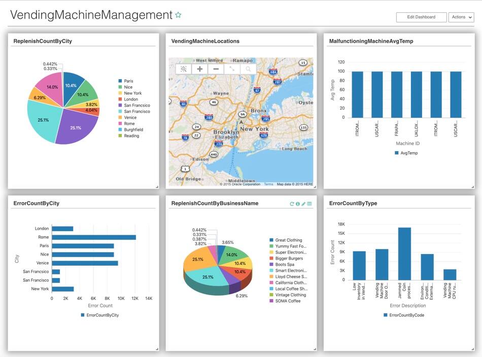
Task: Show info for ReplenishCountByBusinessName widget
Action: tap(297, 203)
